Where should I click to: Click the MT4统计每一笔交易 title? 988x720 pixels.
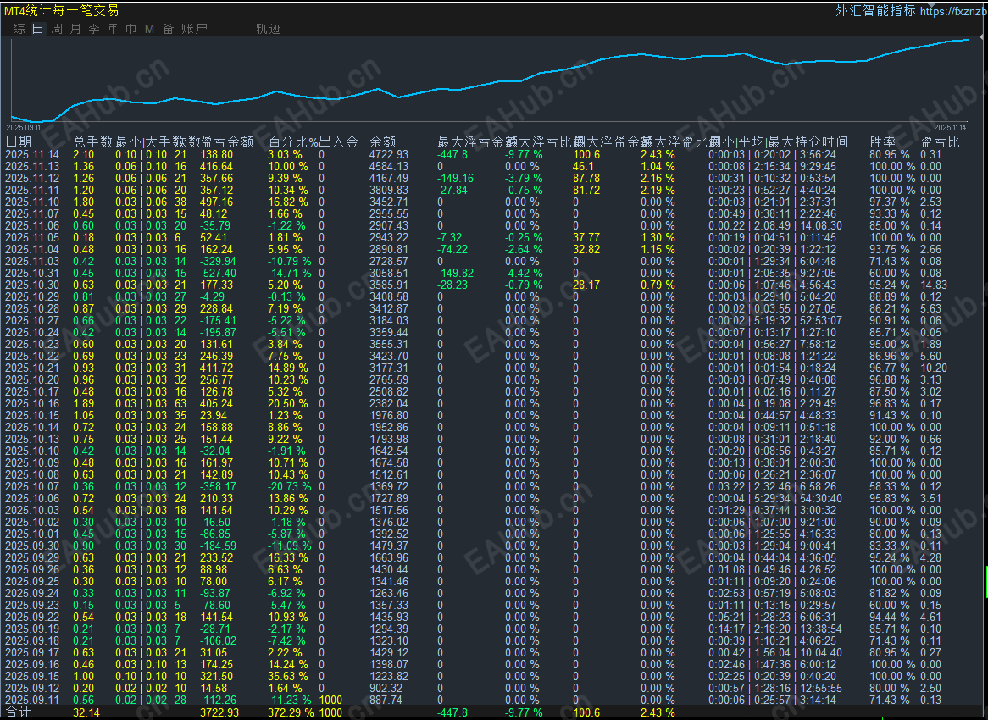(x=62, y=11)
